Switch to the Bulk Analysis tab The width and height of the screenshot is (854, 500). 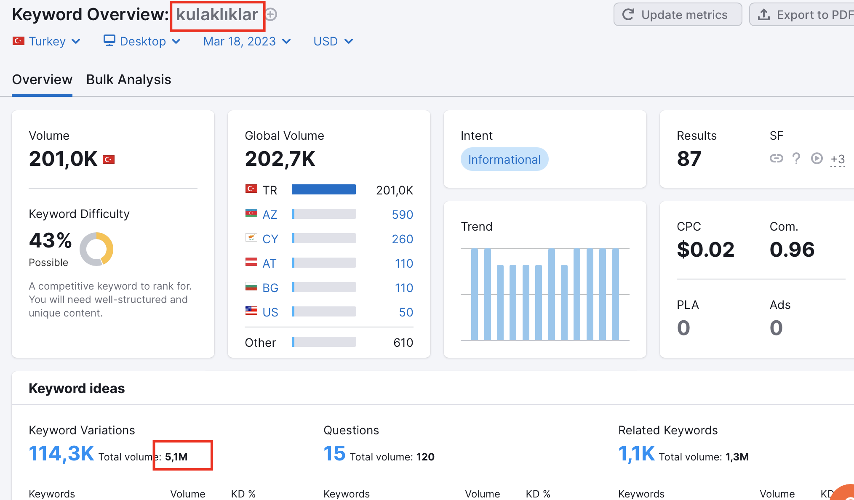tap(128, 80)
